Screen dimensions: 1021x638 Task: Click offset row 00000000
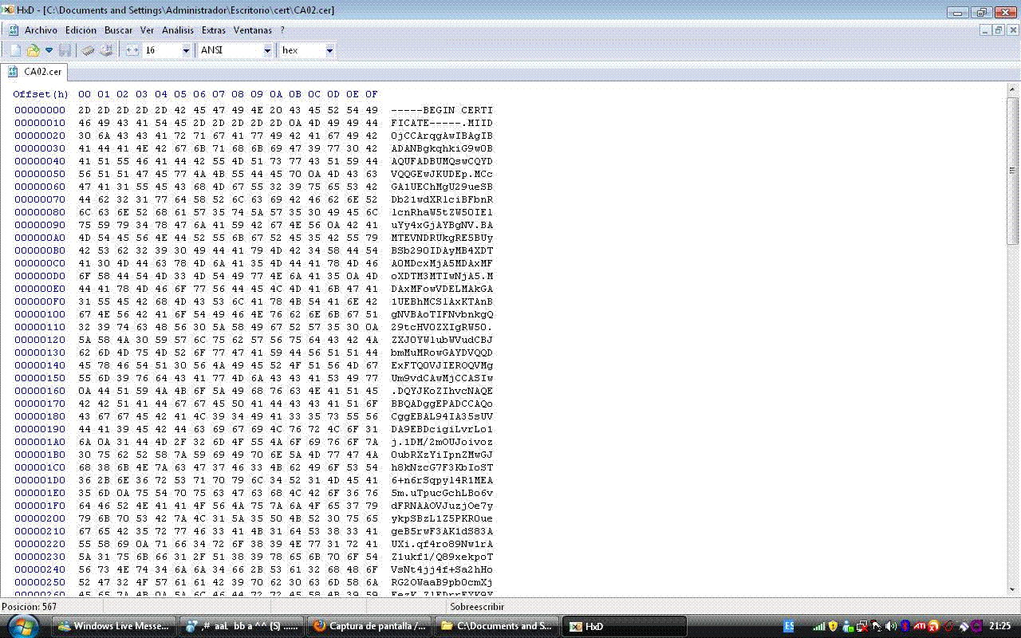click(x=40, y=110)
